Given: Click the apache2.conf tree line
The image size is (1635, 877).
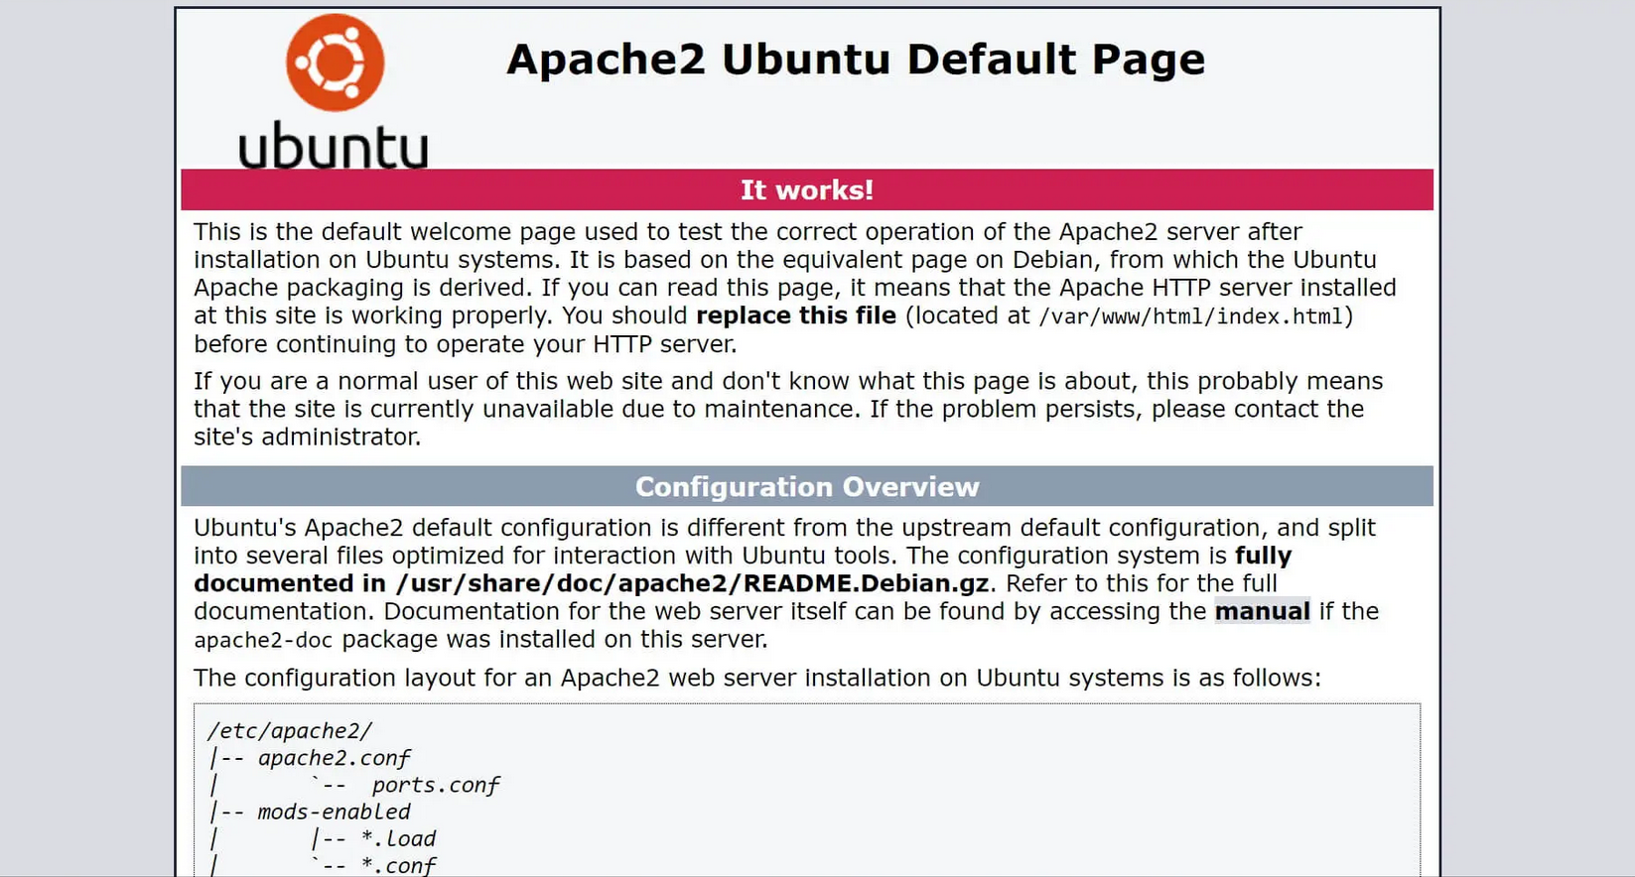Looking at the screenshot, I should point(309,758).
